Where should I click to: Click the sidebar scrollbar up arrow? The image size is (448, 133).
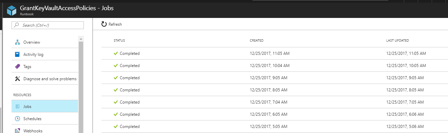[81, 38]
